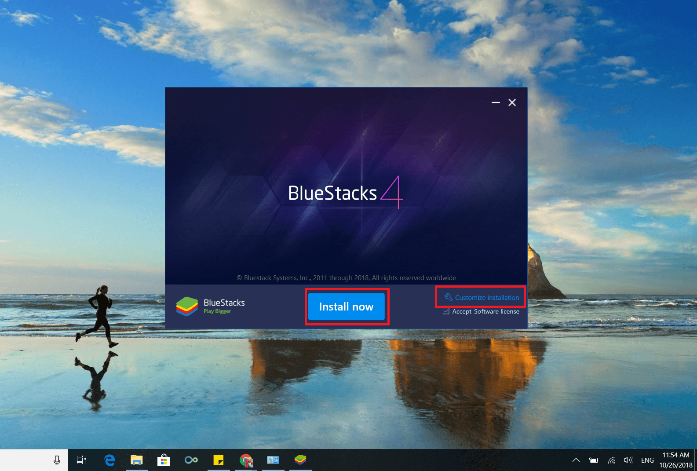Open Sticky Notes from taskbar
Image resolution: width=697 pixels, height=471 pixels.
coord(219,460)
